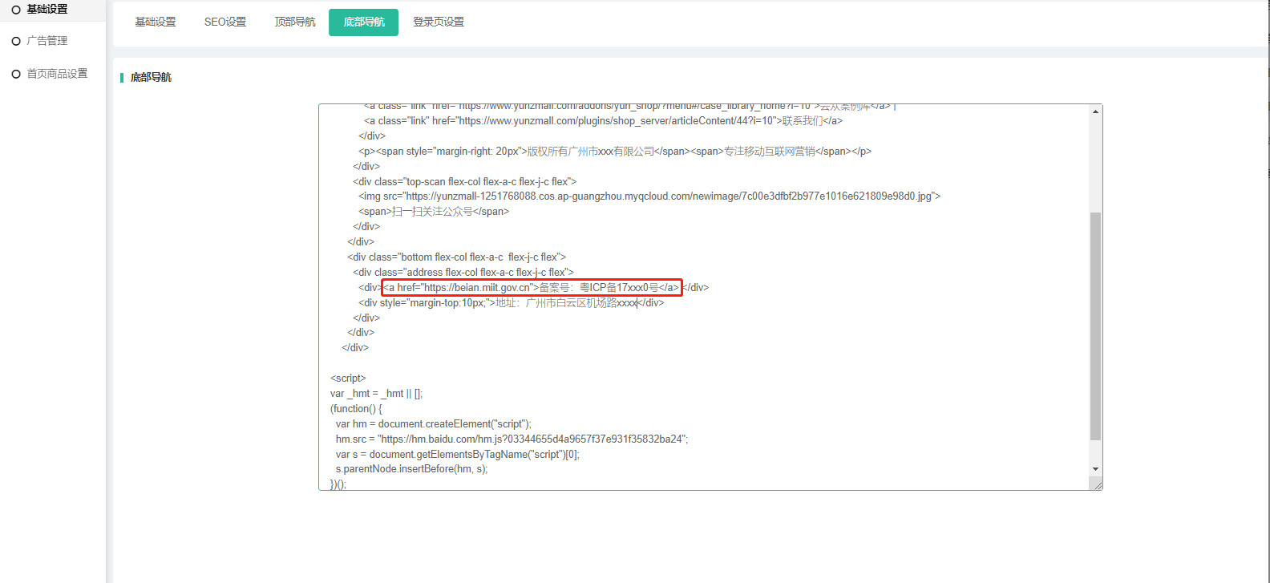Viewport: 1270px width, 583px height.
Task: Open 首页商品设置 in the left sidebar
Action: (x=57, y=74)
